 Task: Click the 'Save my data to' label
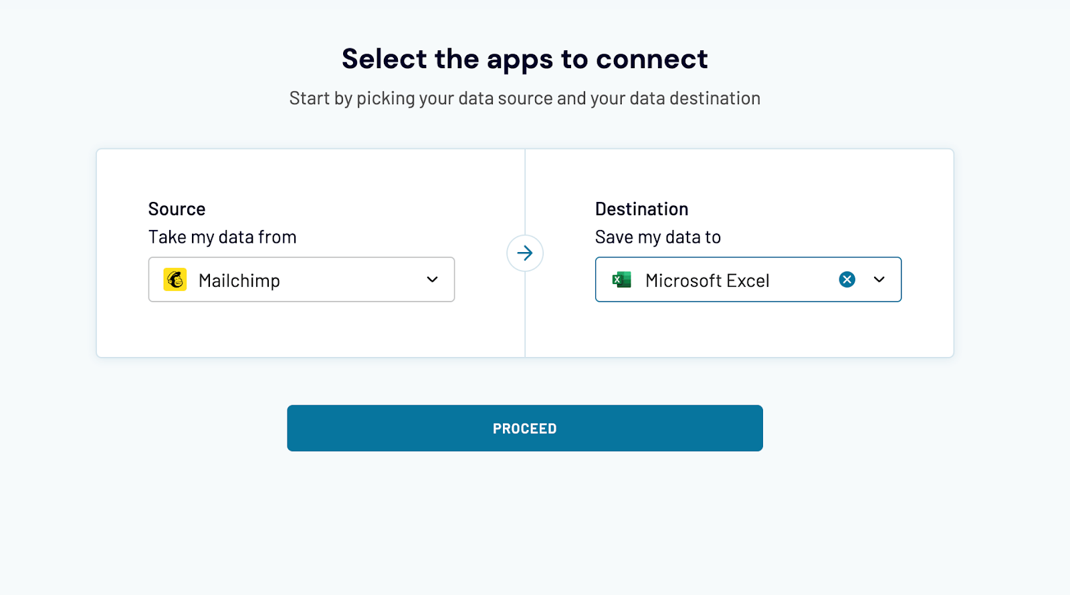[x=658, y=237]
